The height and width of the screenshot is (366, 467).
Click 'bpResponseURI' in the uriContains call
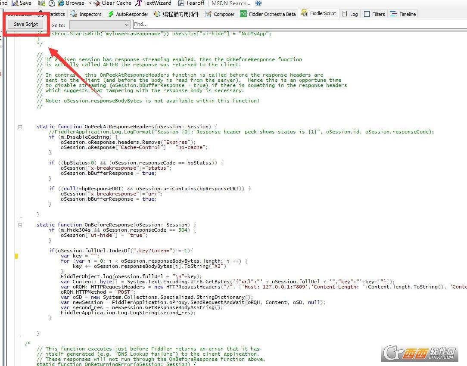coord(218,189)
